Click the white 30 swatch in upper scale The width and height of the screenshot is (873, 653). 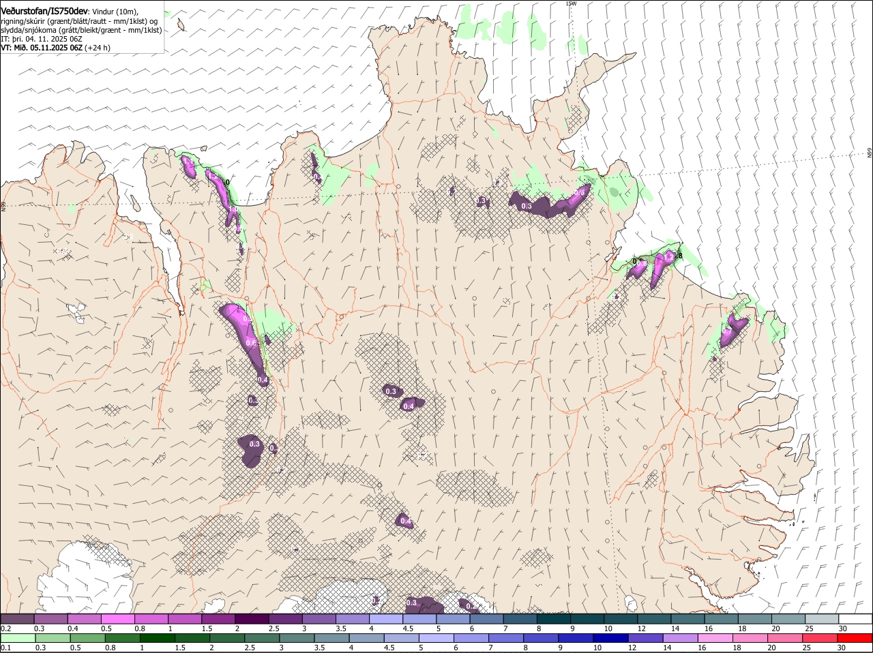pyautogui.click(x=856, y=619)
